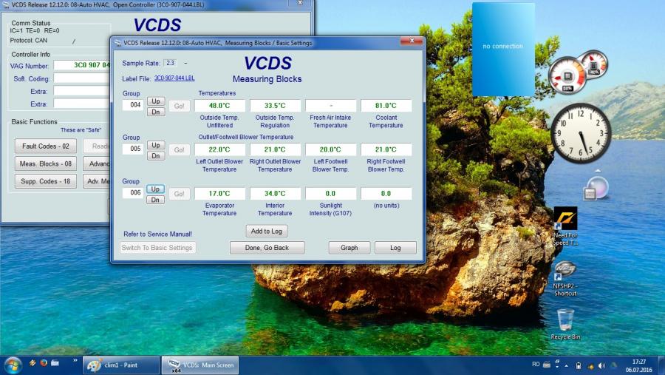Click the Windows Start orb
The image size is (665, 375).
(13, 365)
